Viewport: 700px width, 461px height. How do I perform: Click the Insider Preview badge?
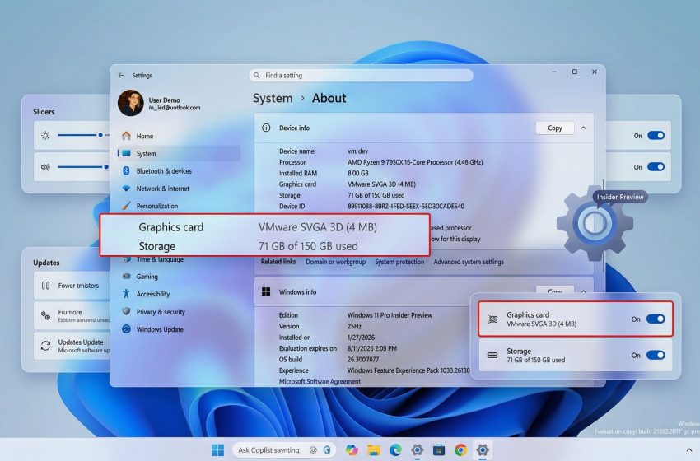[x=620, y=197]
